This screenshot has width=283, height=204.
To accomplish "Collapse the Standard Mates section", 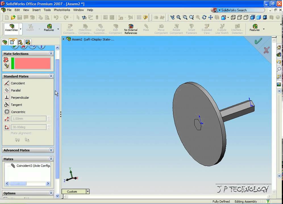I will (x=51, y=76).
